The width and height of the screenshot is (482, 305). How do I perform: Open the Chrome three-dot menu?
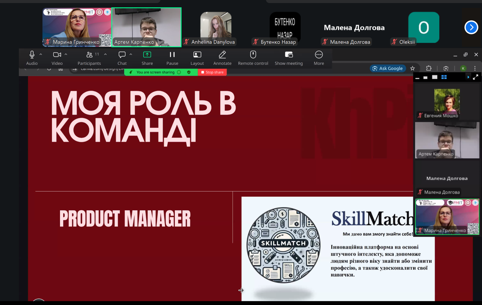(x=475, y=68)
